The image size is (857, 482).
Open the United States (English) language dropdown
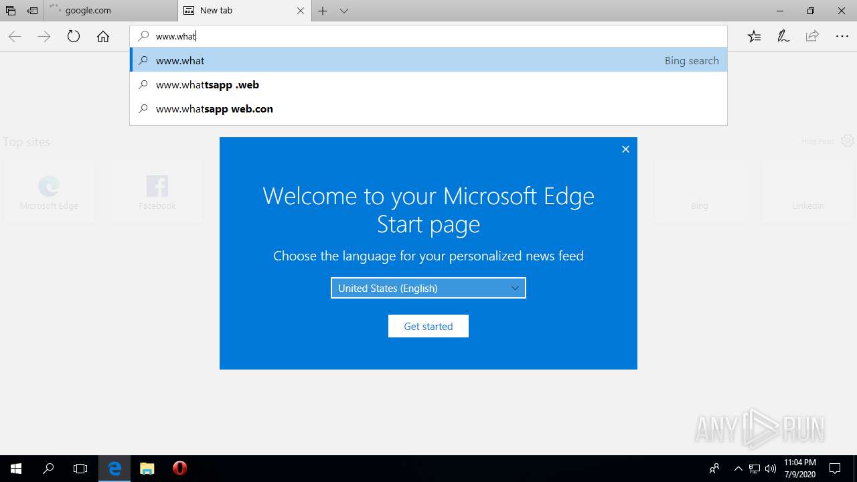(428, 288)
